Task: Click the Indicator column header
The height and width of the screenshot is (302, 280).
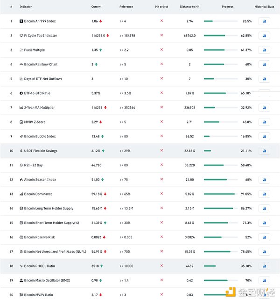Action: click(x=26, y=7)
